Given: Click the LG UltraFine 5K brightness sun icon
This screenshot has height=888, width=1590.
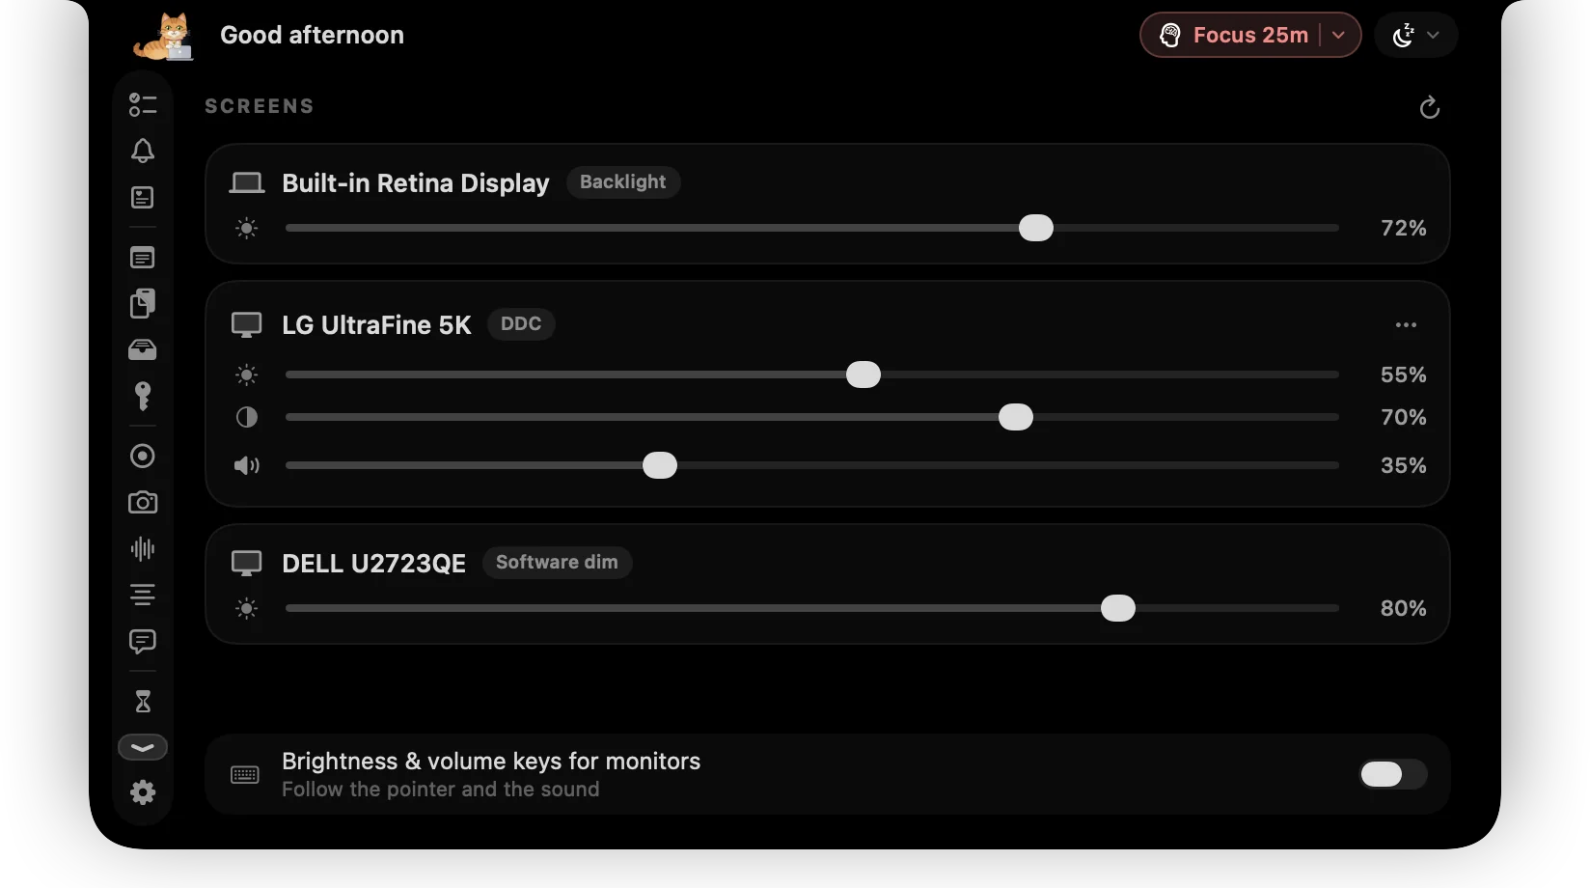Looking at the screenshot, I should pyautogui.click(x=247, y=375).
